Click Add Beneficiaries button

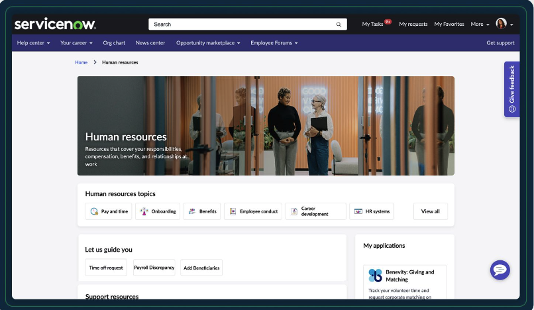[201, 268]
